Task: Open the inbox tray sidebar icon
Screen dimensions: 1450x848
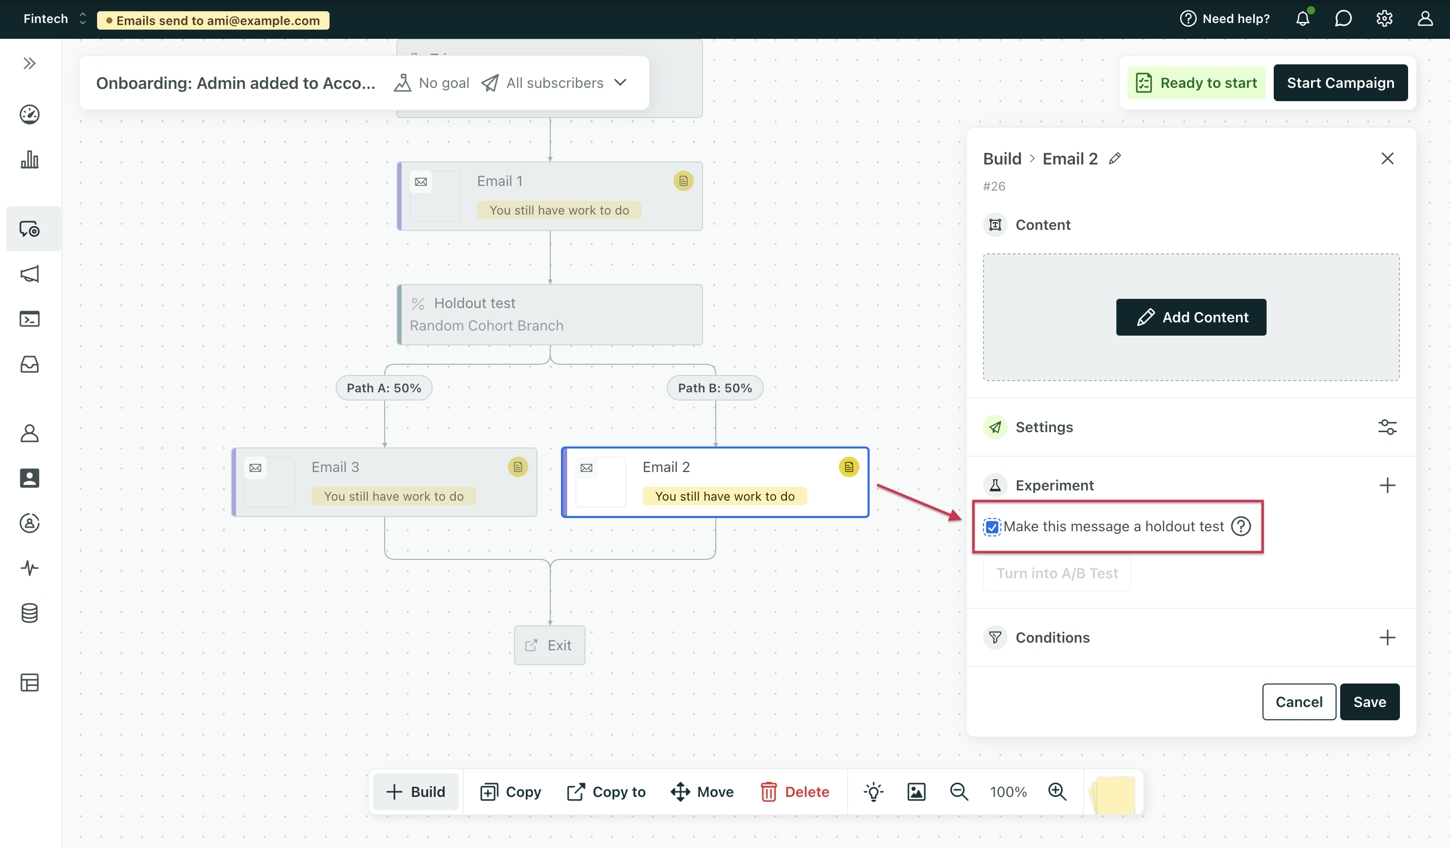Action: tap(29, 364)
